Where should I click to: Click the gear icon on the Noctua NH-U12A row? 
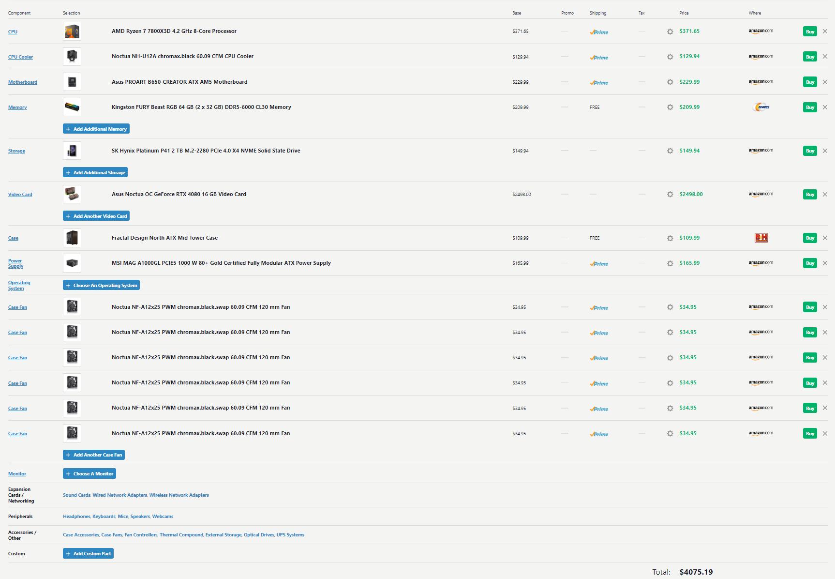pos(670,57)
